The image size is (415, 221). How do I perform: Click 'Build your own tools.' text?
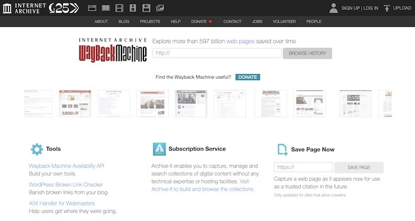point(52,174)
